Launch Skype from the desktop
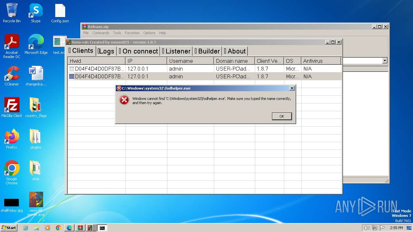Screen dimensions: 413x232 click(35, 13)
